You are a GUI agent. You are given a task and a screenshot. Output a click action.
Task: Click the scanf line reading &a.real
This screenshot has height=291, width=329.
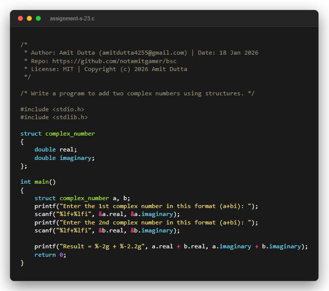click(107, 214)
